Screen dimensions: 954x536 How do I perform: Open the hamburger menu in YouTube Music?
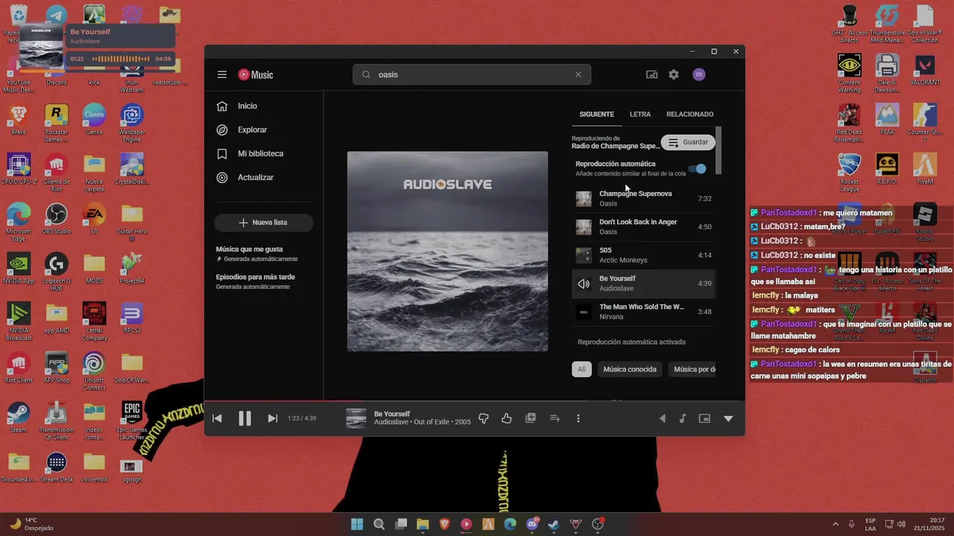click(222, 74)
